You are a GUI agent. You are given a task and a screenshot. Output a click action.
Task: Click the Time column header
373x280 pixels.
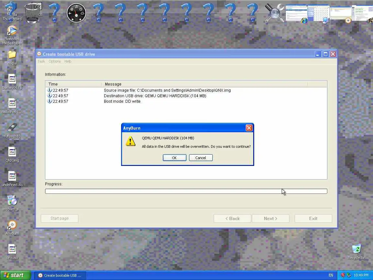[x=73, y=84]
